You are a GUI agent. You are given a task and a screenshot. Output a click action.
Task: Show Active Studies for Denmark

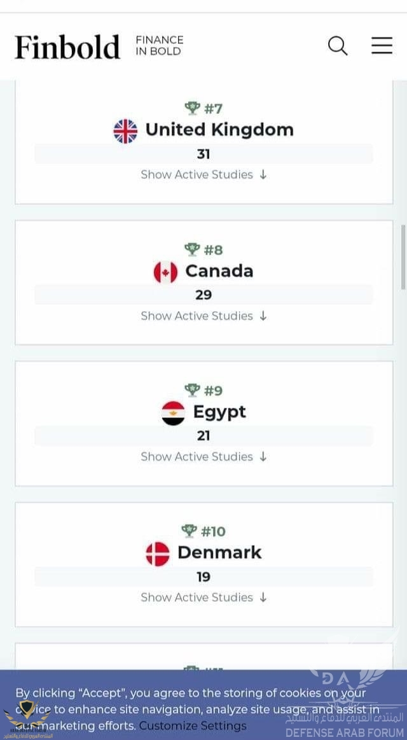click(203, 597)
